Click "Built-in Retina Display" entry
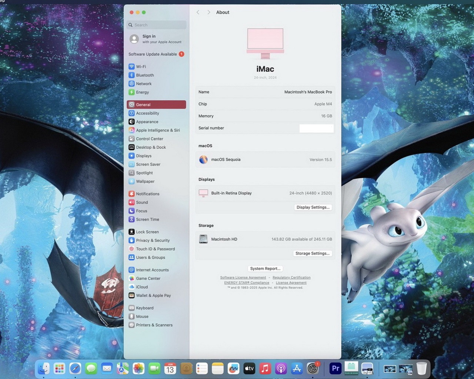This screenshot has width=474, height=379. [x=231, y=193]
